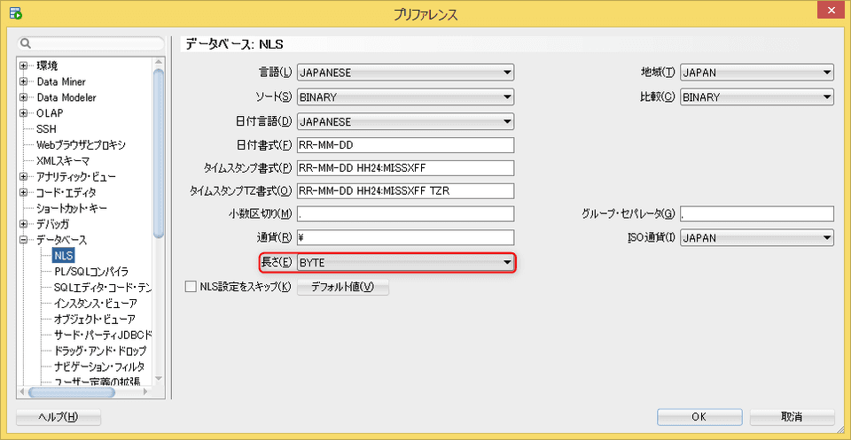Open the 地域 dropdown showing JAPAN
This screenshot has height=440, width=851.
click(756, 73)
